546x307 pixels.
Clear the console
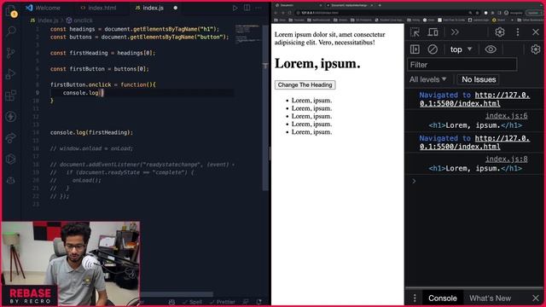(x=433, y=49)
